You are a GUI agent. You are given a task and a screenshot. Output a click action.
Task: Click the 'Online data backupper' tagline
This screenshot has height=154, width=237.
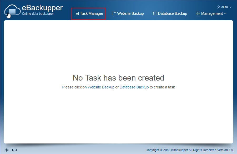(x=38, y=14)
